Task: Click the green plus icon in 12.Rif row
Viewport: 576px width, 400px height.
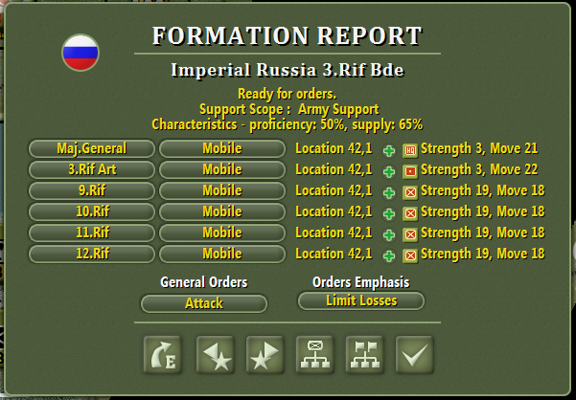Action: [x=389, y=256]
